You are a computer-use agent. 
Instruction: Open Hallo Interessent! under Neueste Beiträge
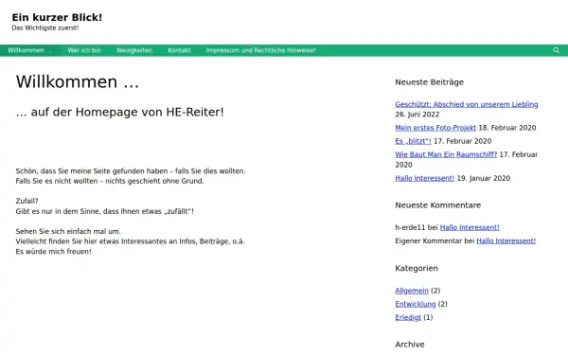click(424, 178)
